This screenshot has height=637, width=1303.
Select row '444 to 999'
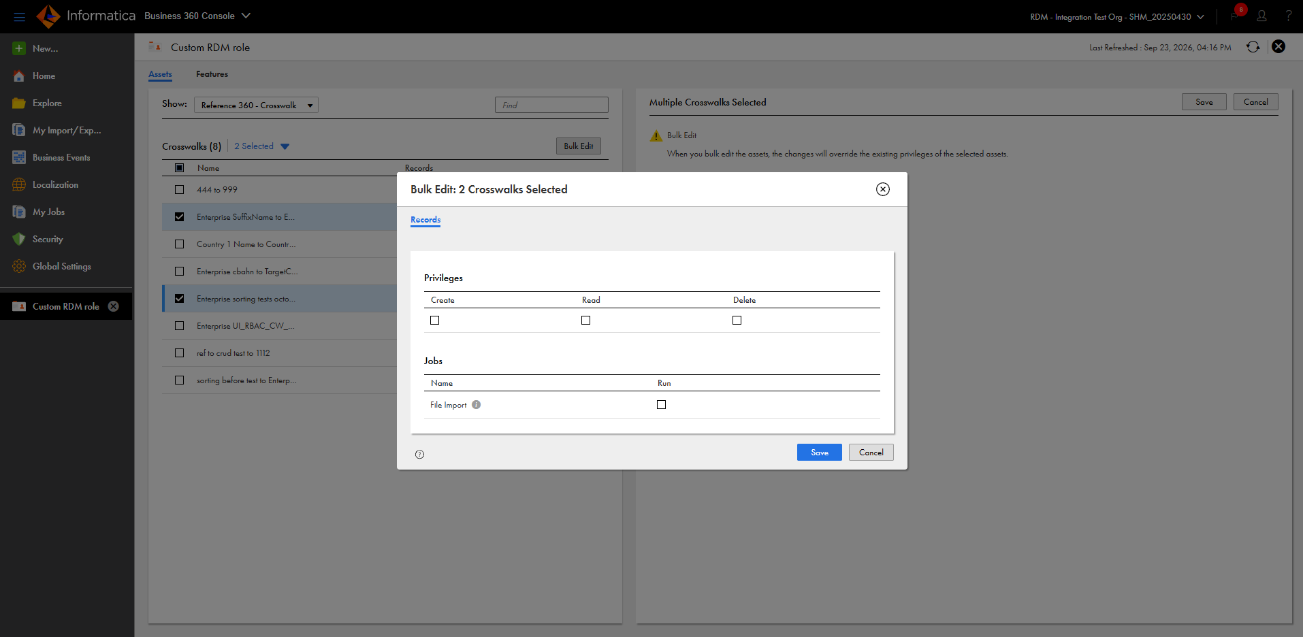pos(280,190)
